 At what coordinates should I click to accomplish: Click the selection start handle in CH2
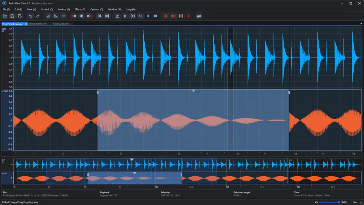tap(98, 92)
